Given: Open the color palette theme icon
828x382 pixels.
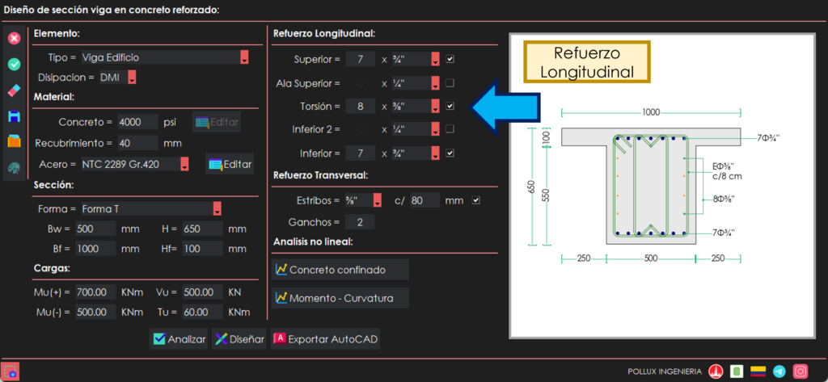Looking at the screenshot, I should pyautogui.click(x=14, y=168).
